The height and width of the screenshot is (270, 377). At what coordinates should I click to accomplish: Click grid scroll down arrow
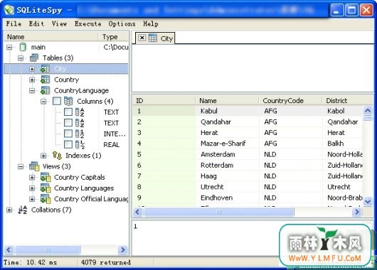click(368, 201)
